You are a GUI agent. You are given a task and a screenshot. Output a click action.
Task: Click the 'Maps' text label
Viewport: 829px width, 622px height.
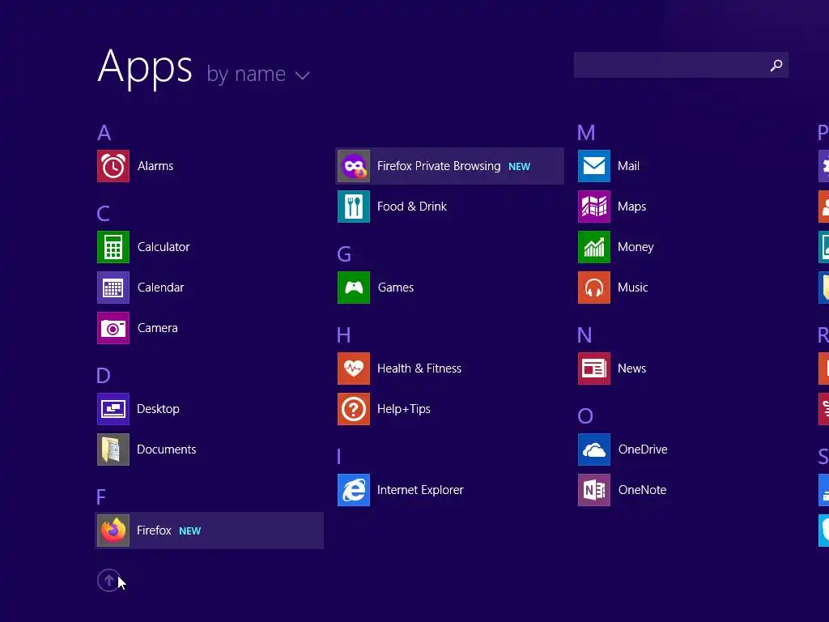point(631,207)
